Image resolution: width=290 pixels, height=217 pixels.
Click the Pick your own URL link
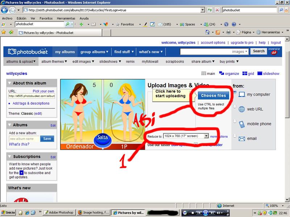43,91
